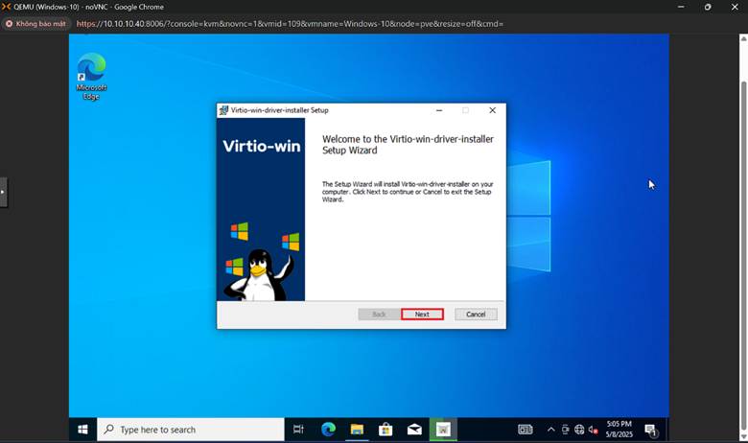This screenshot has width=748, height=443.
Task: Expand the noVNC side control panel
Action: tap(3, 192)
